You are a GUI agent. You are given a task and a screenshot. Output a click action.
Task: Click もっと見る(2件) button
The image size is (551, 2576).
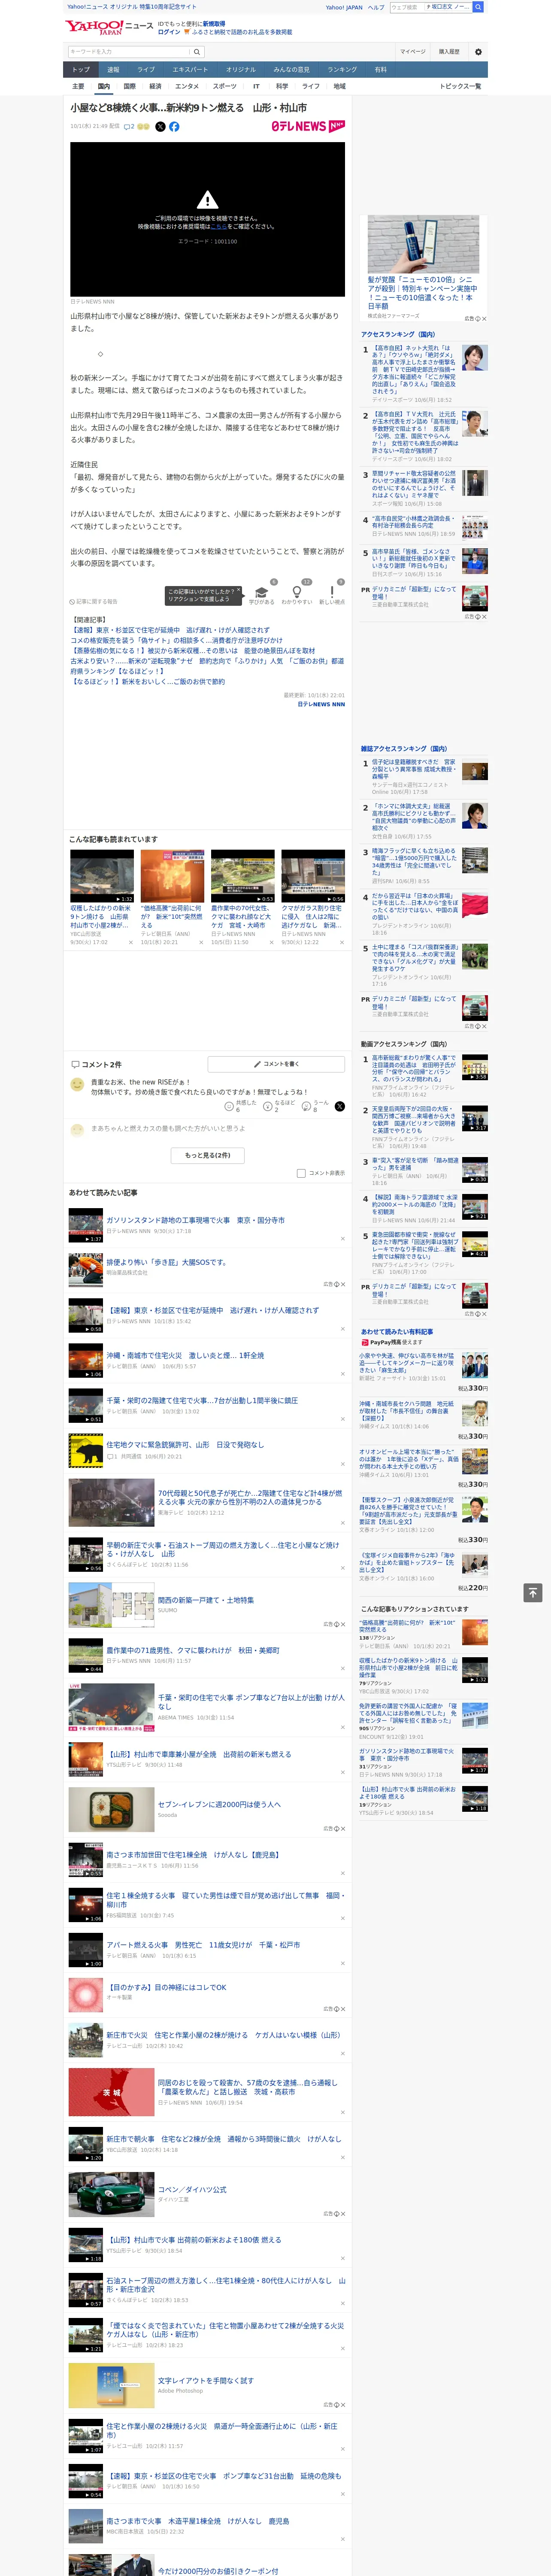pyautogui.click(x=207, y=1155)
